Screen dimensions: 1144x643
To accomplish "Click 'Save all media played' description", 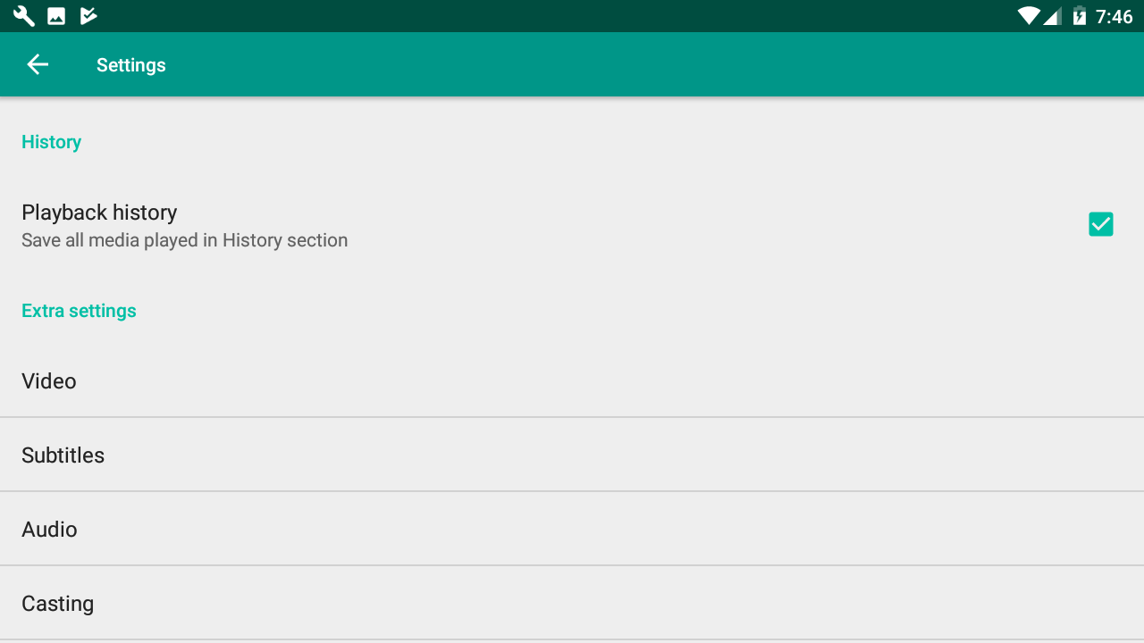I will click(184, 240).
